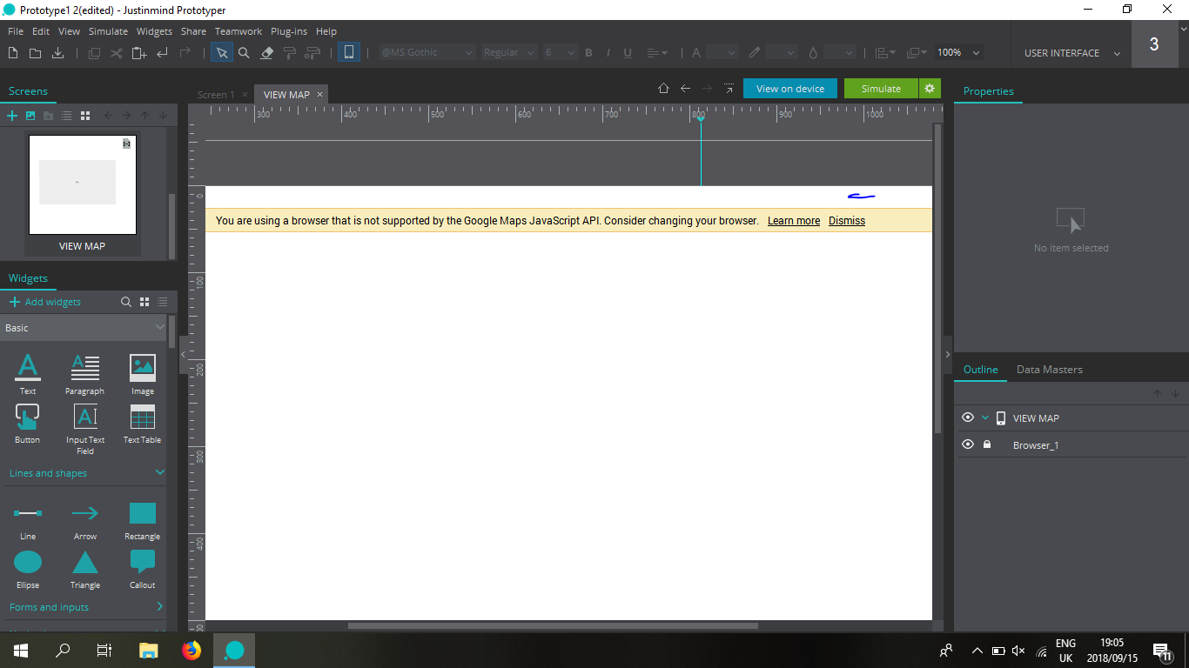Expand Forms and inputs section

159,606
